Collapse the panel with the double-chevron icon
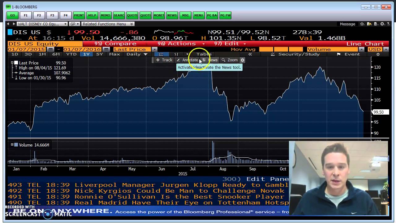 (250, 54)
